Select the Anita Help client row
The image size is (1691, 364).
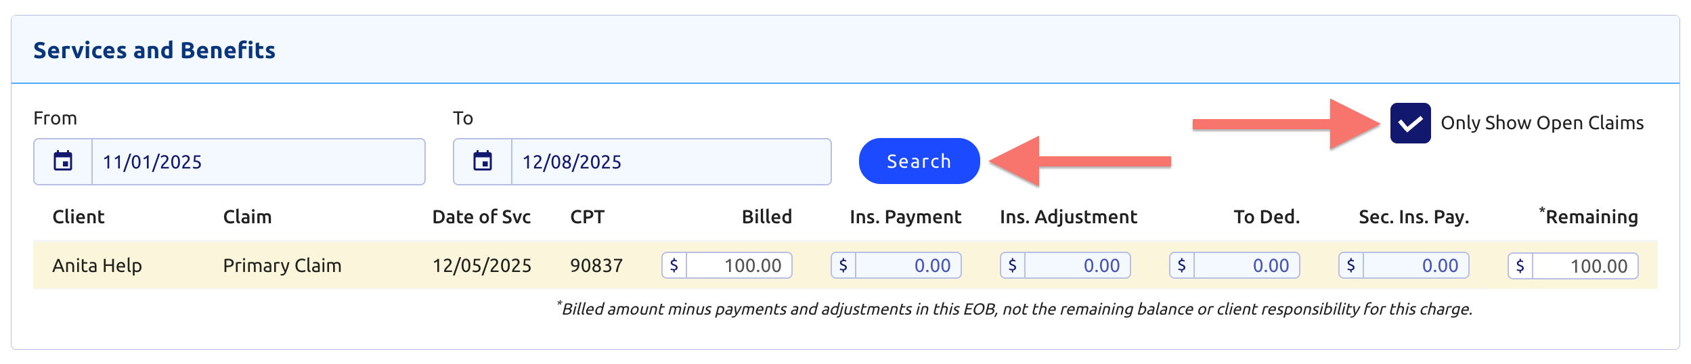pyautogui.click(x=845, y=265)
